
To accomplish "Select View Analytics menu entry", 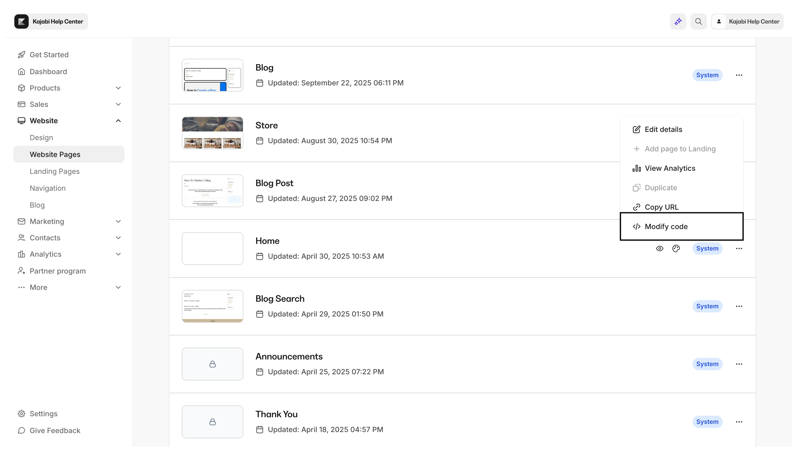I will pyautogui.click(x=669, y=168).
